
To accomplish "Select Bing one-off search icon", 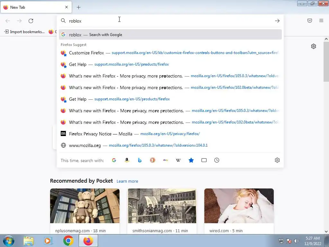I will (x=140, y=160).
